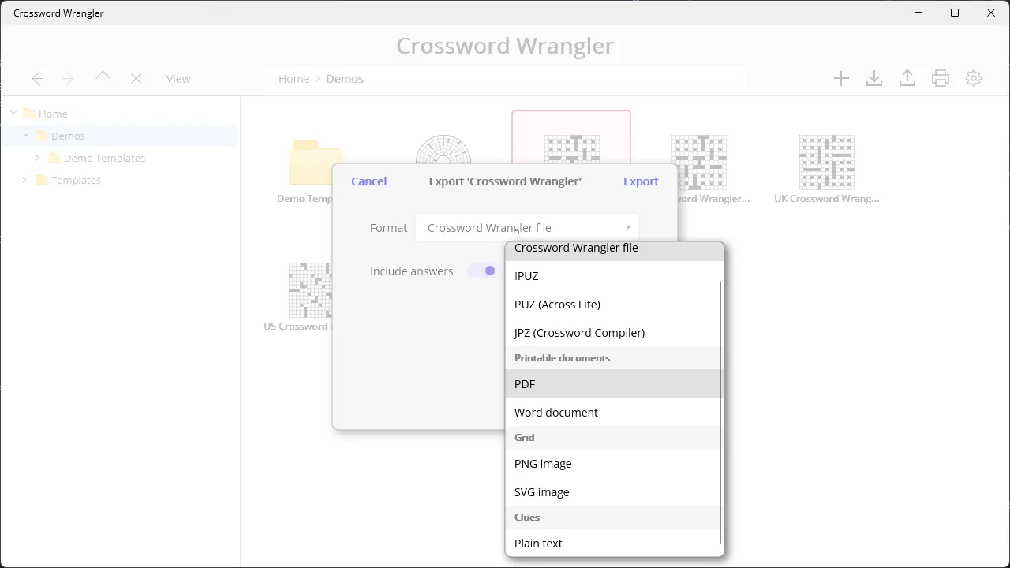Click Home in the breadcrumb path
The height and width of the screenshot is (568, 1010).
click(294, 79)
